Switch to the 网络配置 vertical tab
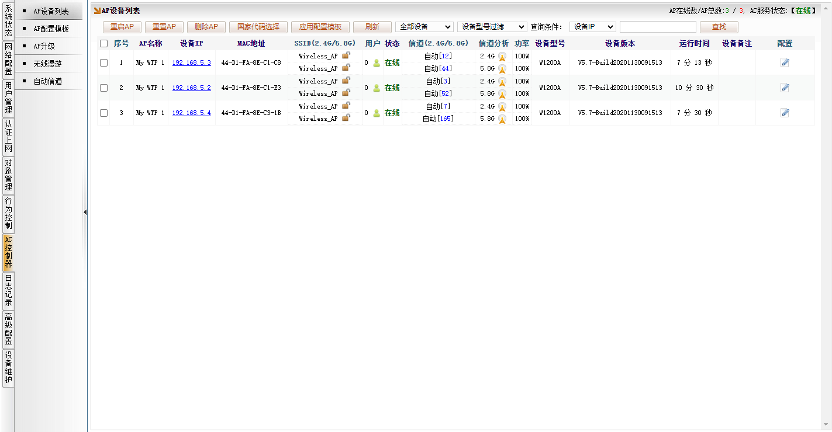The width and height of the screenshot is (832, 432). [x=8, y=60]
